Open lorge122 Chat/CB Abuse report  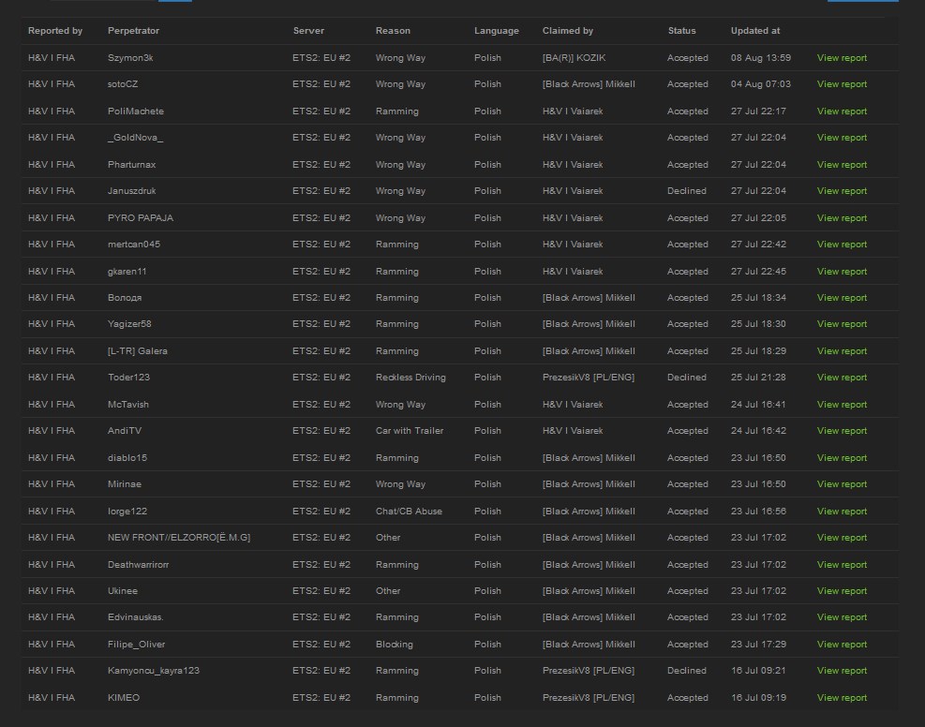[842, 512]
